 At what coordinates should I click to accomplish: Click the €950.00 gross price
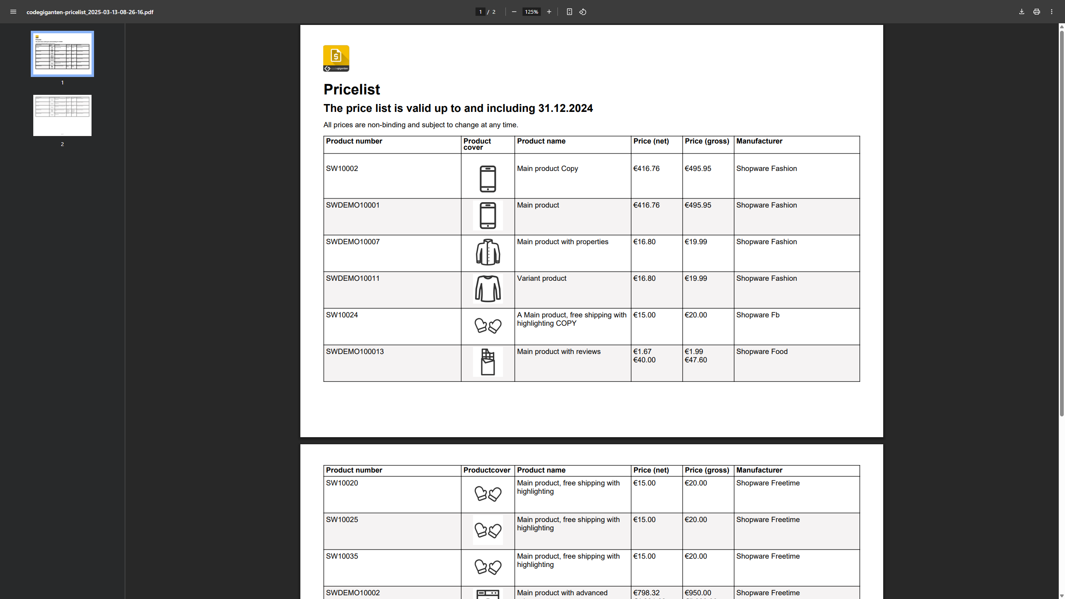[698, 593]
